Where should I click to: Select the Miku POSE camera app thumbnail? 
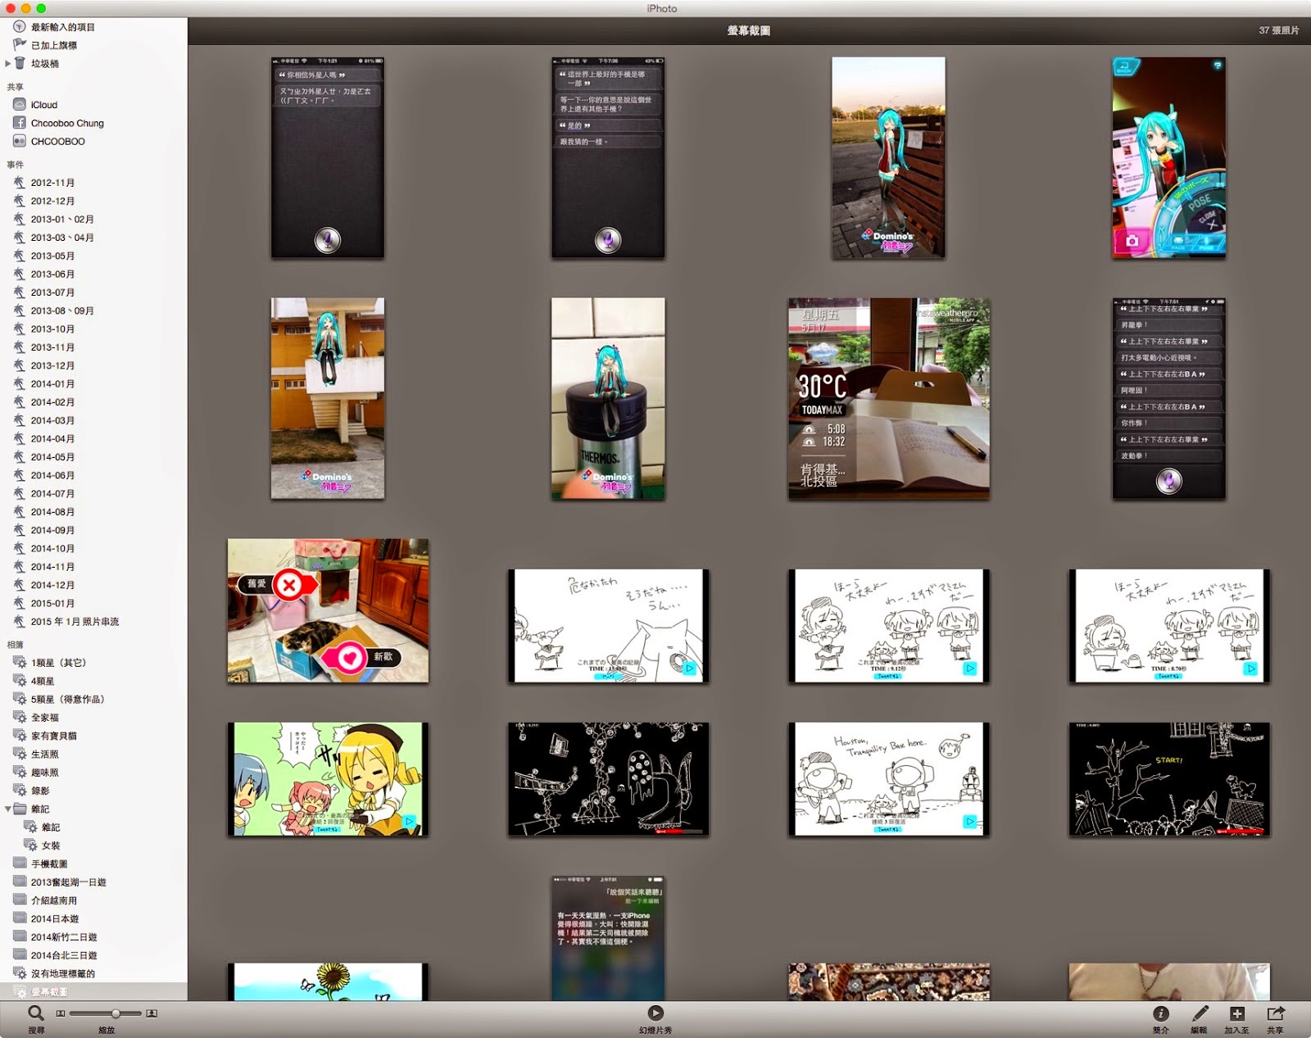1169,158
